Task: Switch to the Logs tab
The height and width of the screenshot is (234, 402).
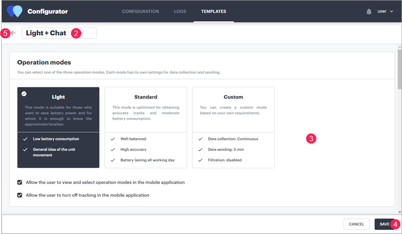Action: [180, 12]
